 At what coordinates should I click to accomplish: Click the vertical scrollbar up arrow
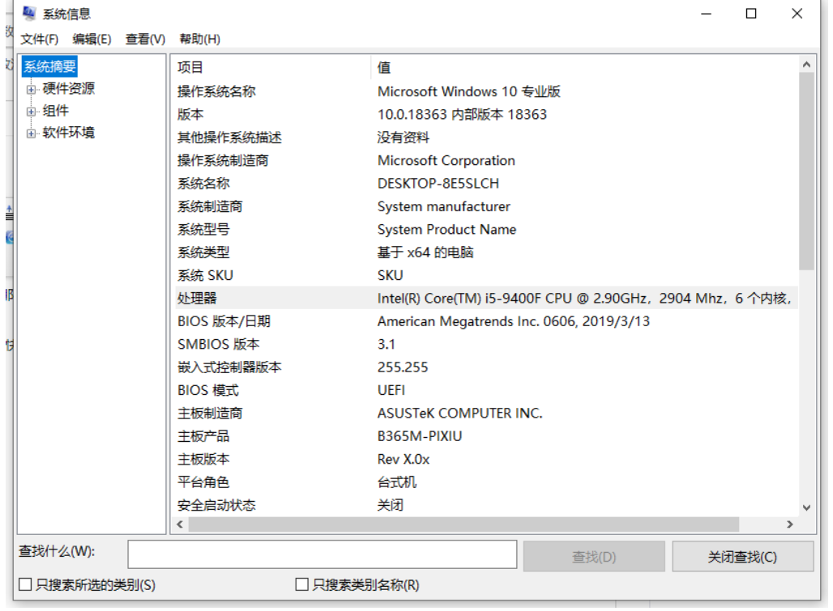point(805,65)
